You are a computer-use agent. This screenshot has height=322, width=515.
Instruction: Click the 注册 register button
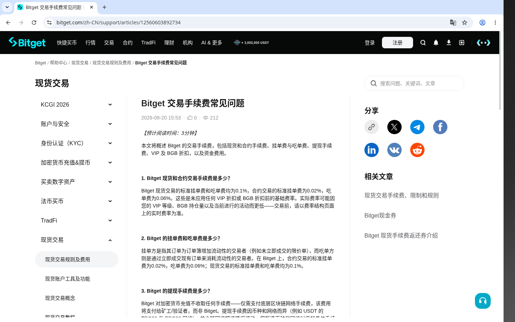click(397, 43)
